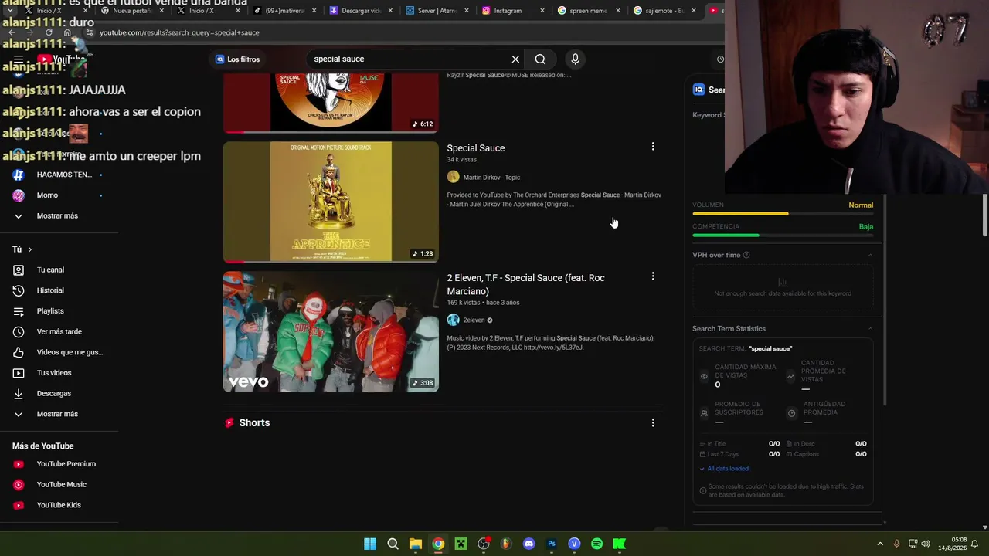Image resolution: width=989 pixels, height=556 pixels.
Task: Click the magnifier search button
Action: (540, 59)
